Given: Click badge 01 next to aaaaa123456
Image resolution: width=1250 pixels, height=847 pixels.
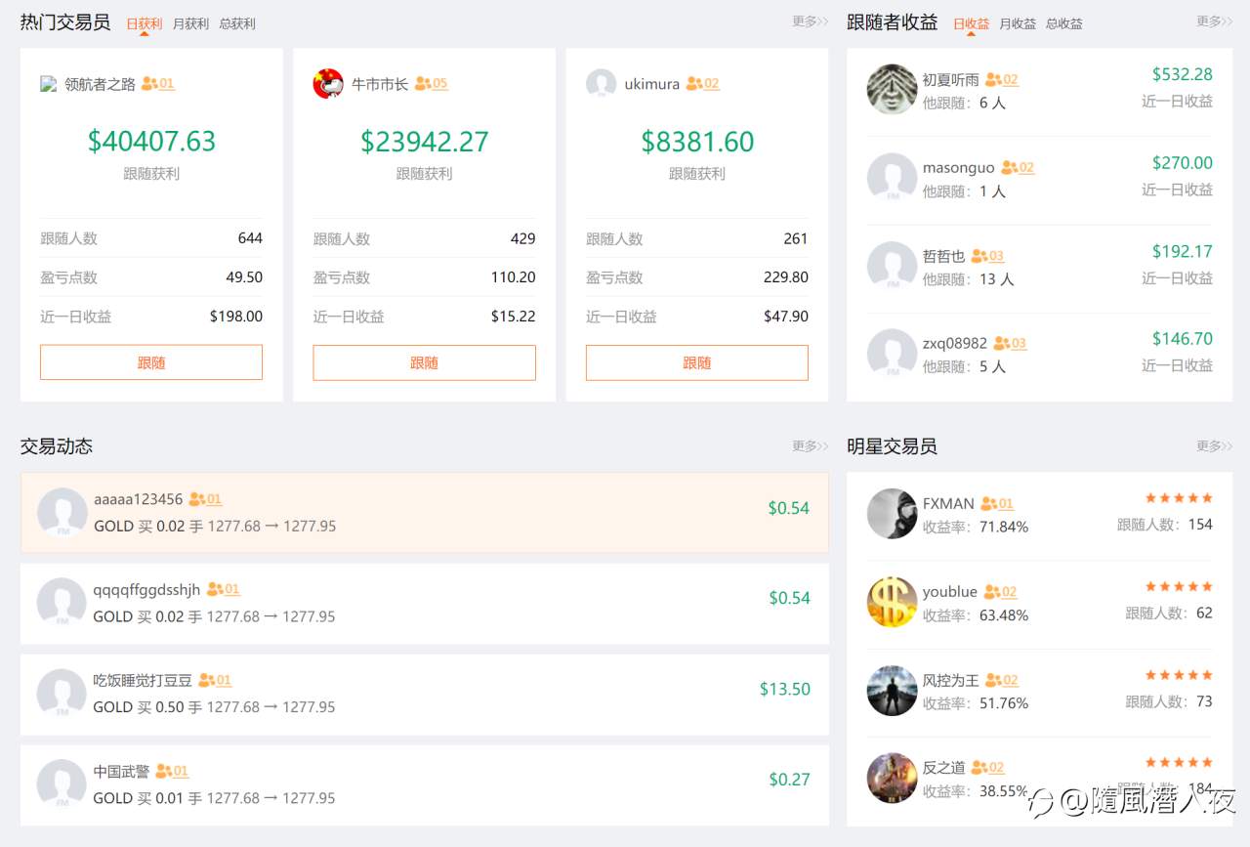Looking at the screenshot, I should (205, 499).
